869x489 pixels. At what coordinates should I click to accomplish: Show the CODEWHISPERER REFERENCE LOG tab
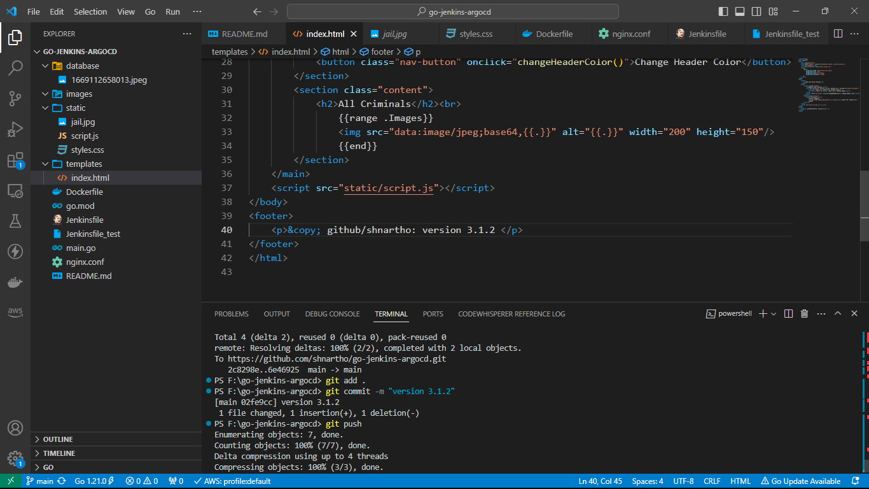pos(511,314)
